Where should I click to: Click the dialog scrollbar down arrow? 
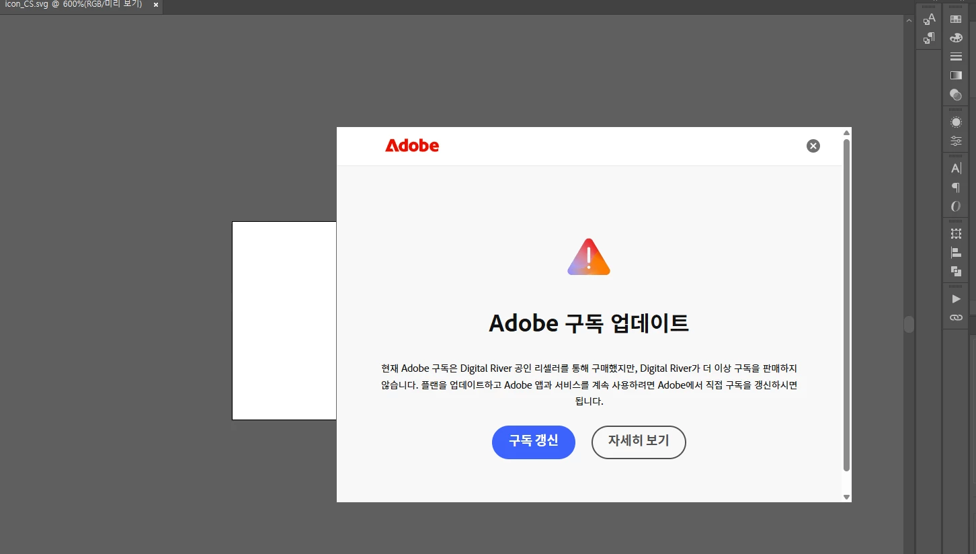click(x=847, y=497)
